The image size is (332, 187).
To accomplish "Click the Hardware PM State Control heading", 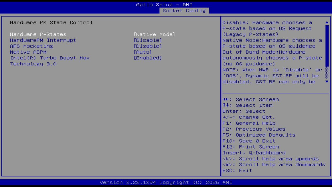I will pyautogui.click(x=51, y=22).
